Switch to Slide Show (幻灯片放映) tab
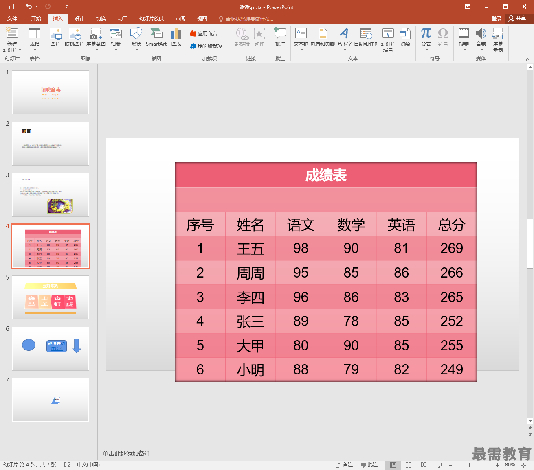 pos(152,19)
